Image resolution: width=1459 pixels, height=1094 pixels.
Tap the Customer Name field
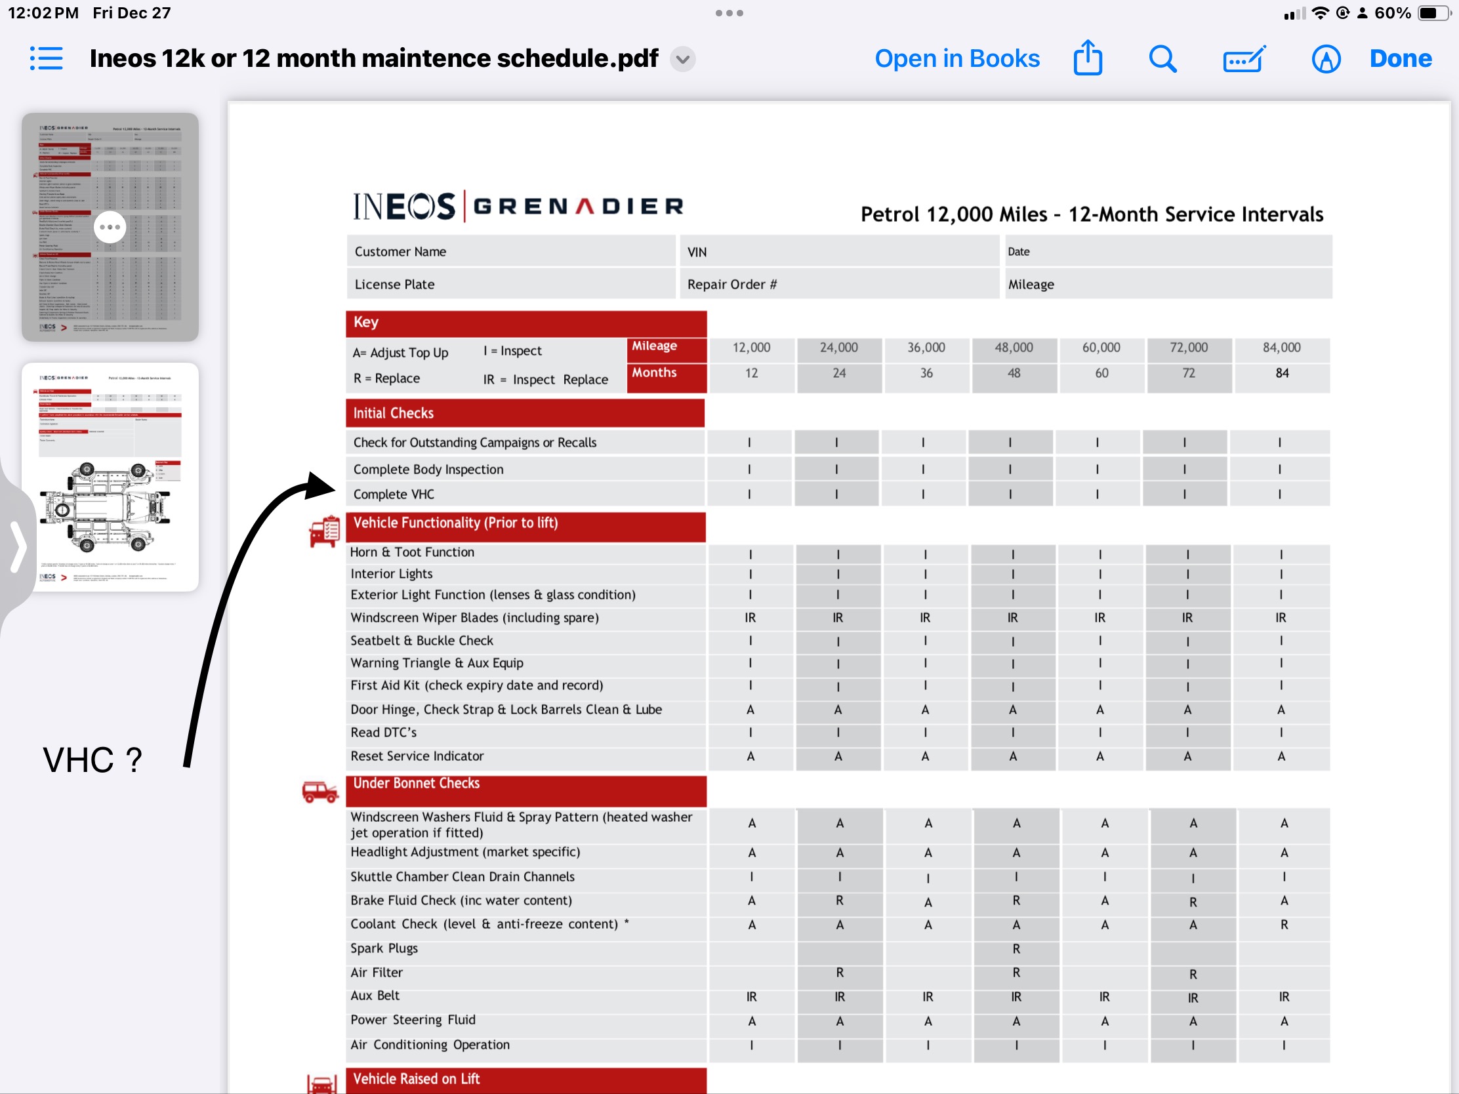(x=510, y=252)
